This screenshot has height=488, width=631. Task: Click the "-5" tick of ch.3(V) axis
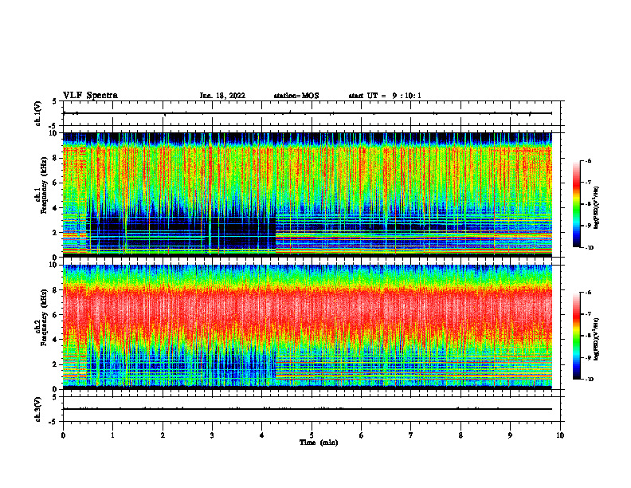[53, 422]
